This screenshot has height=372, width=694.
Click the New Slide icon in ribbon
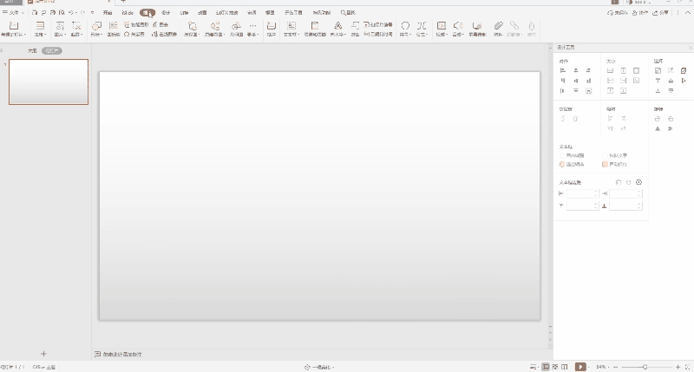click(14, 26)
